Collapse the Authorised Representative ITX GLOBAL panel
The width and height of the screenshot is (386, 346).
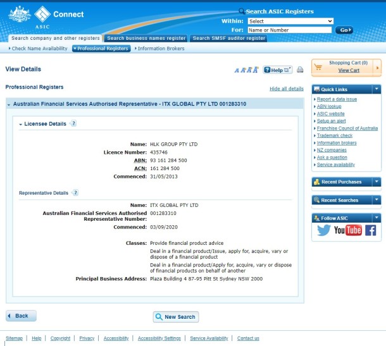pyautogui.click(x=9, y=104)
